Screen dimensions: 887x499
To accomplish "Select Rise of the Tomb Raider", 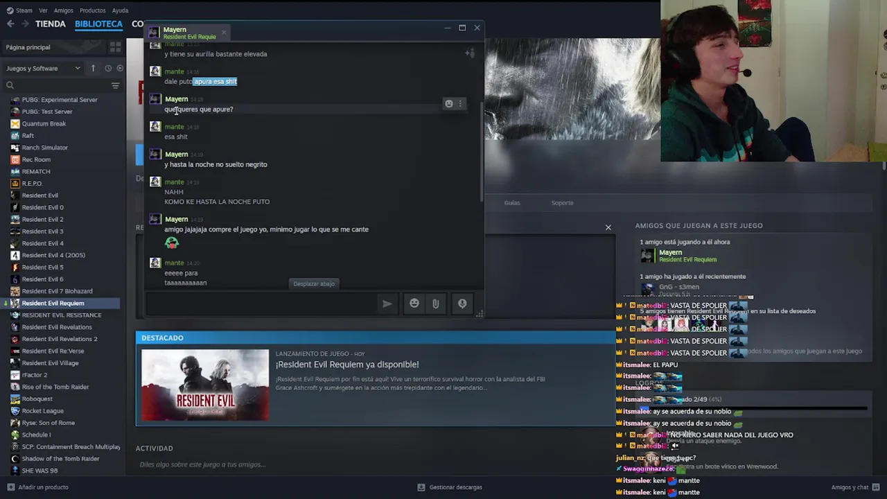I will tap(55, 387).
